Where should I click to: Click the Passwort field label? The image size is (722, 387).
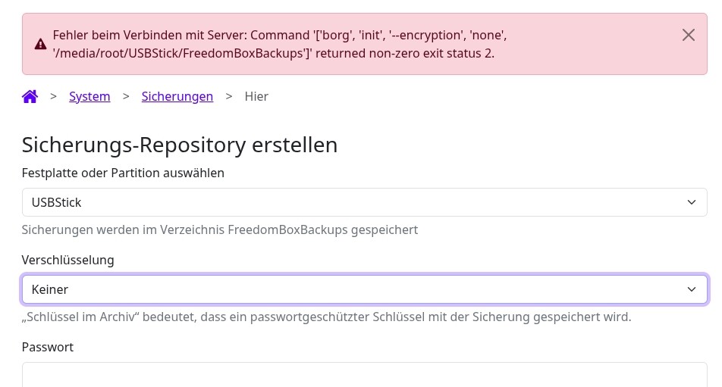click(x=48, y=347)
